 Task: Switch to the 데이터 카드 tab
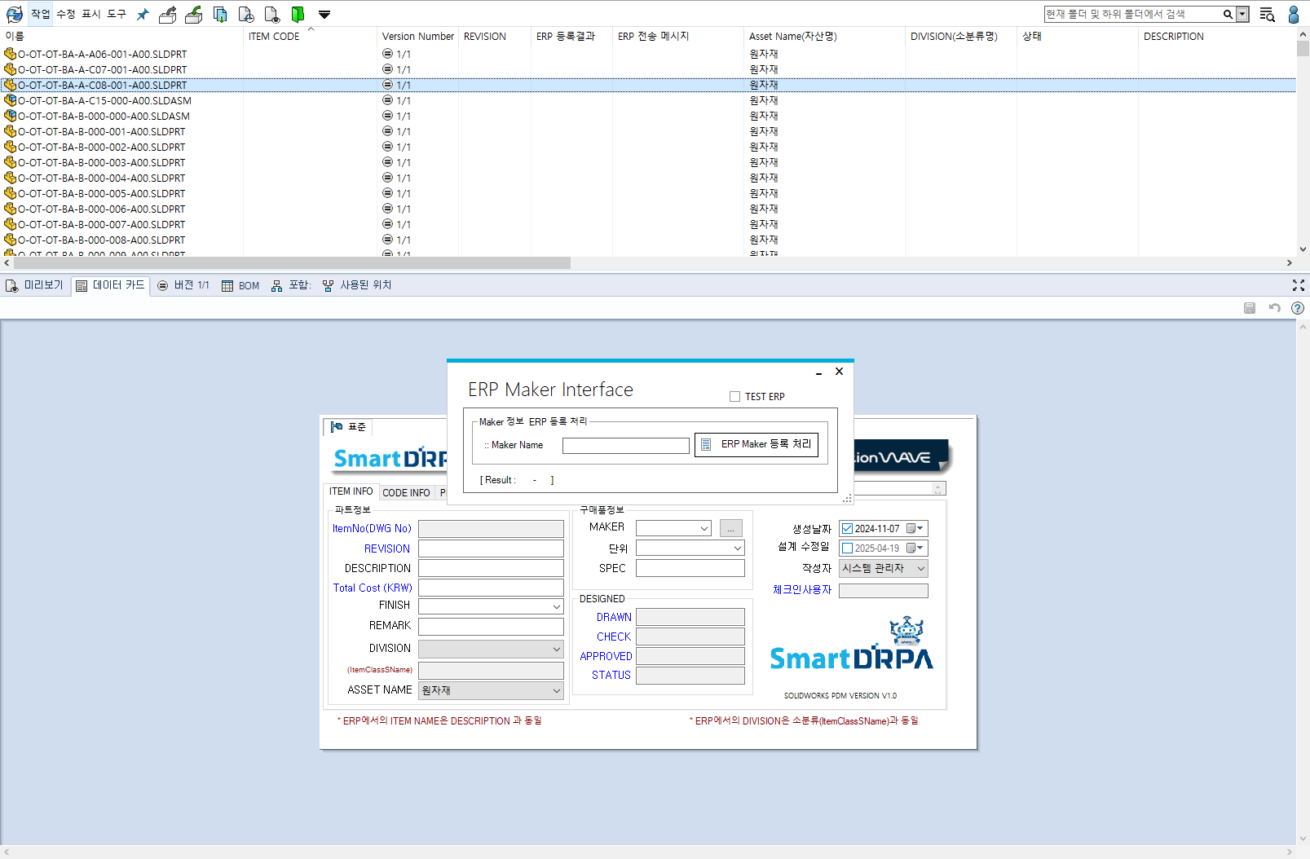point(110,285)
